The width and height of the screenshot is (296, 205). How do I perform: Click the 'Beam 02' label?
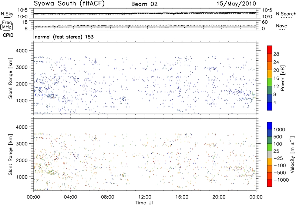[x=144, y=4]
